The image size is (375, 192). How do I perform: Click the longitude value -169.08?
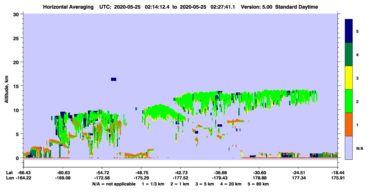click(63, 178)
